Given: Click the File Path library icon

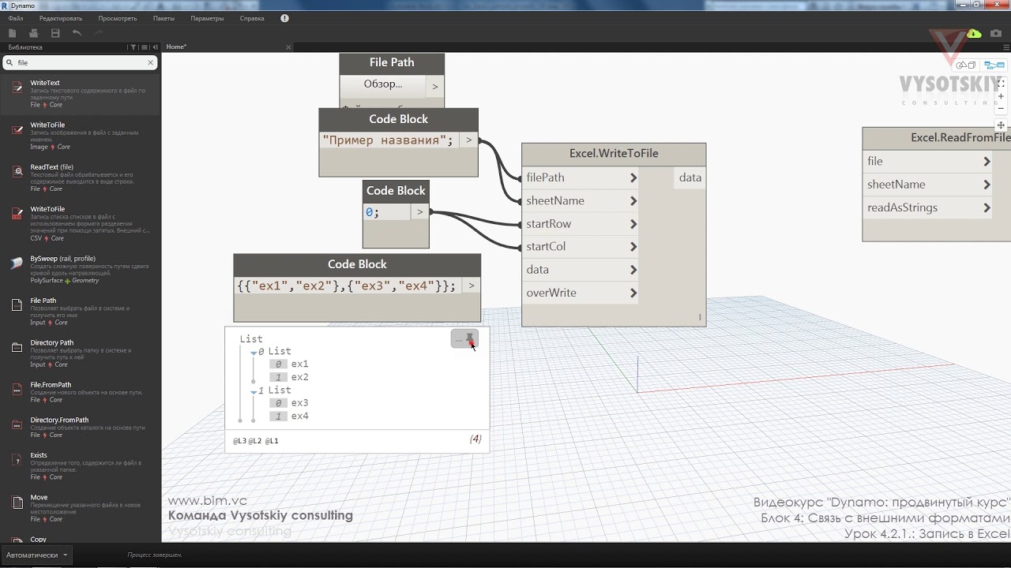Looking at the screenshot, I should click(17, 305).
